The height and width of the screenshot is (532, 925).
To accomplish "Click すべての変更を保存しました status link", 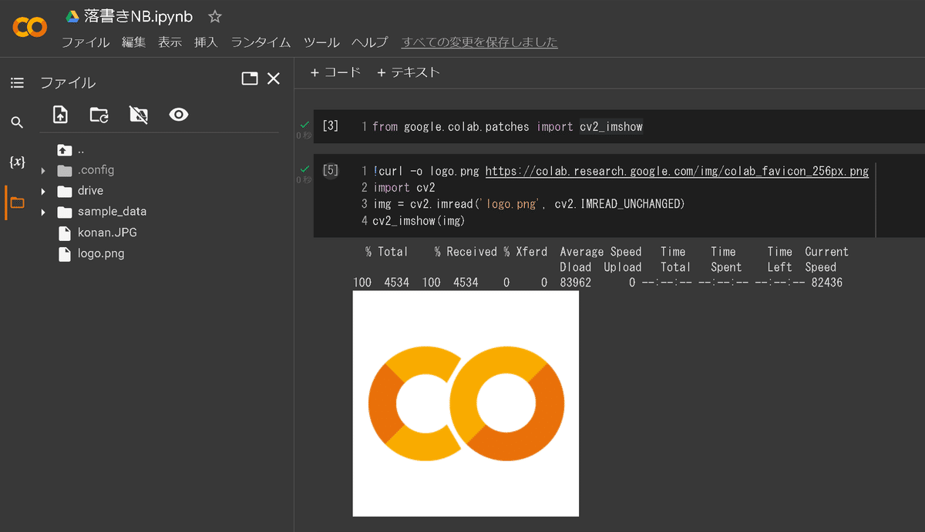I will pyautogui.click(x=479, y=42).
